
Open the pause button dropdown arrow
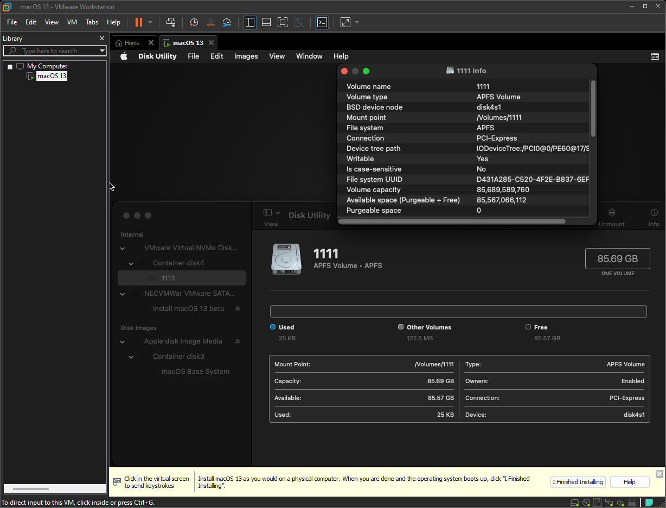coord(150,22)
